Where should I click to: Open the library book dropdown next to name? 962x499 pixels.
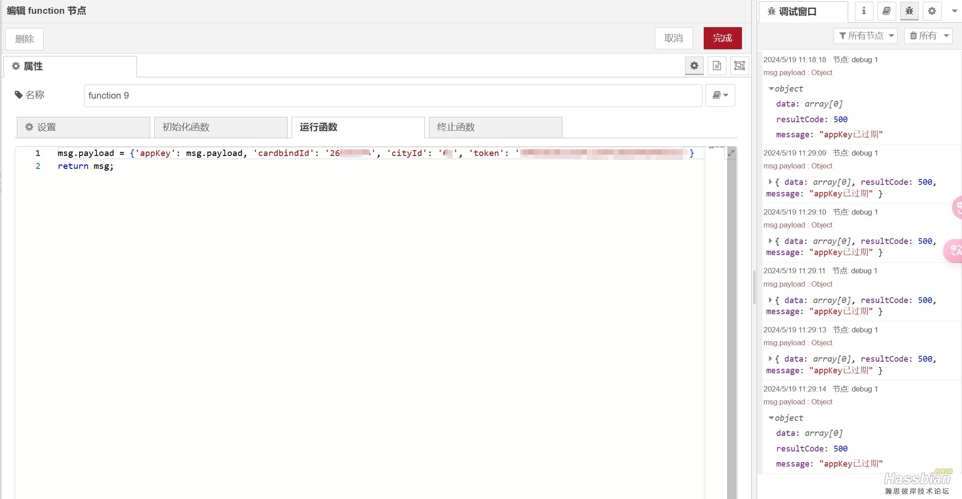tap(720, 95)
